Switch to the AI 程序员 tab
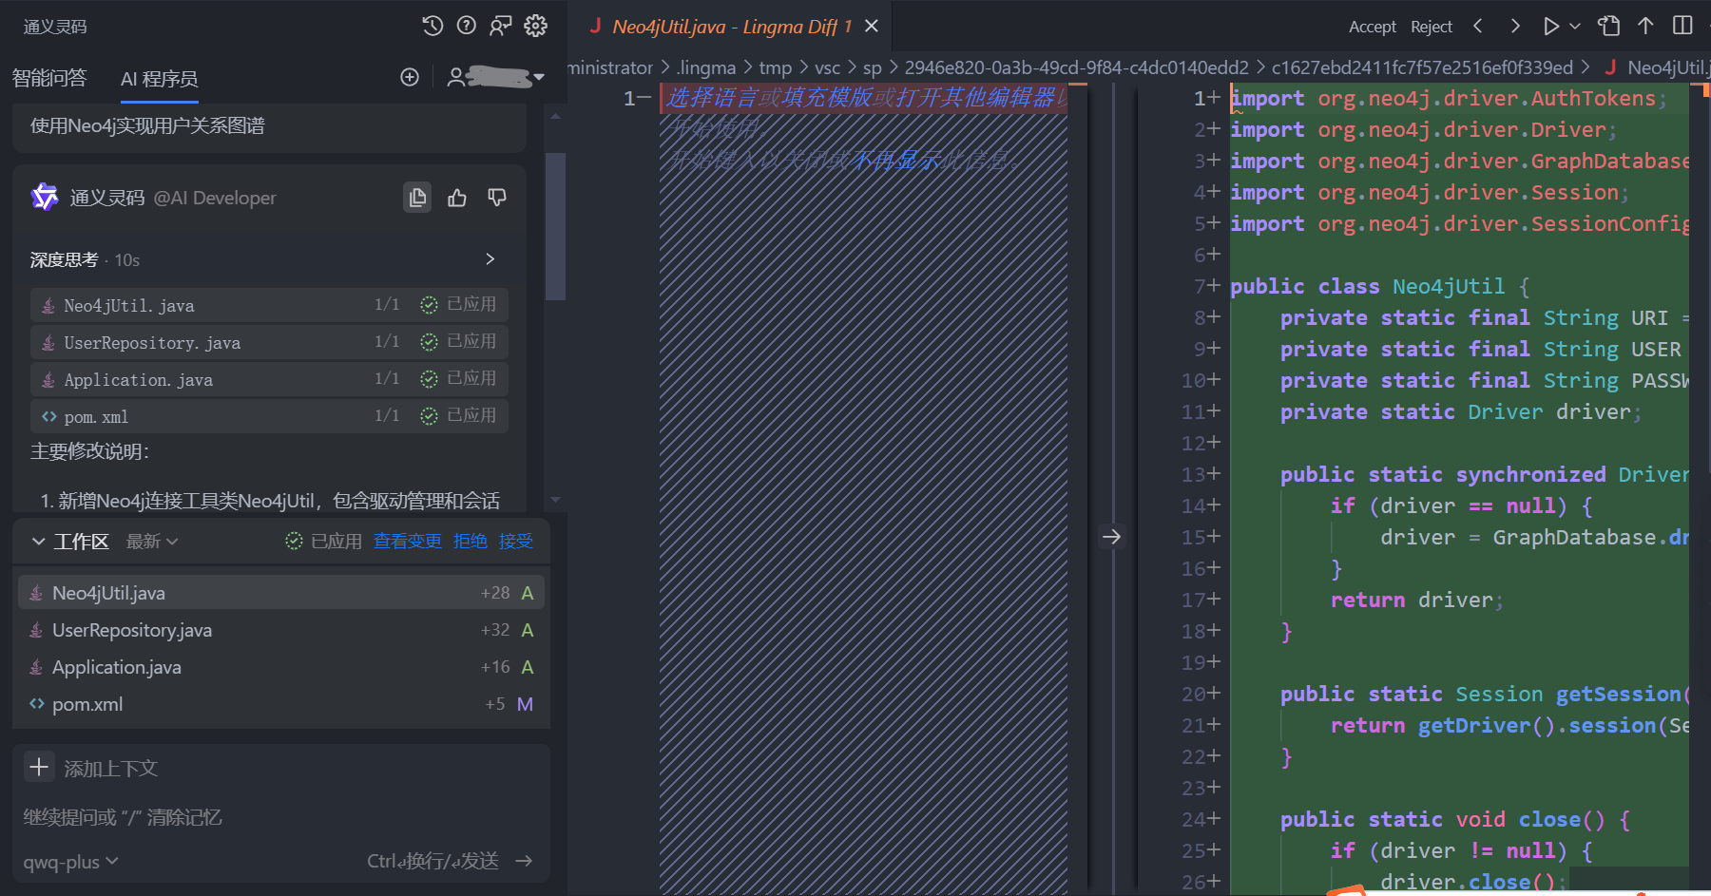This screenshot has width=1711, height=896. tap(160, 79)
